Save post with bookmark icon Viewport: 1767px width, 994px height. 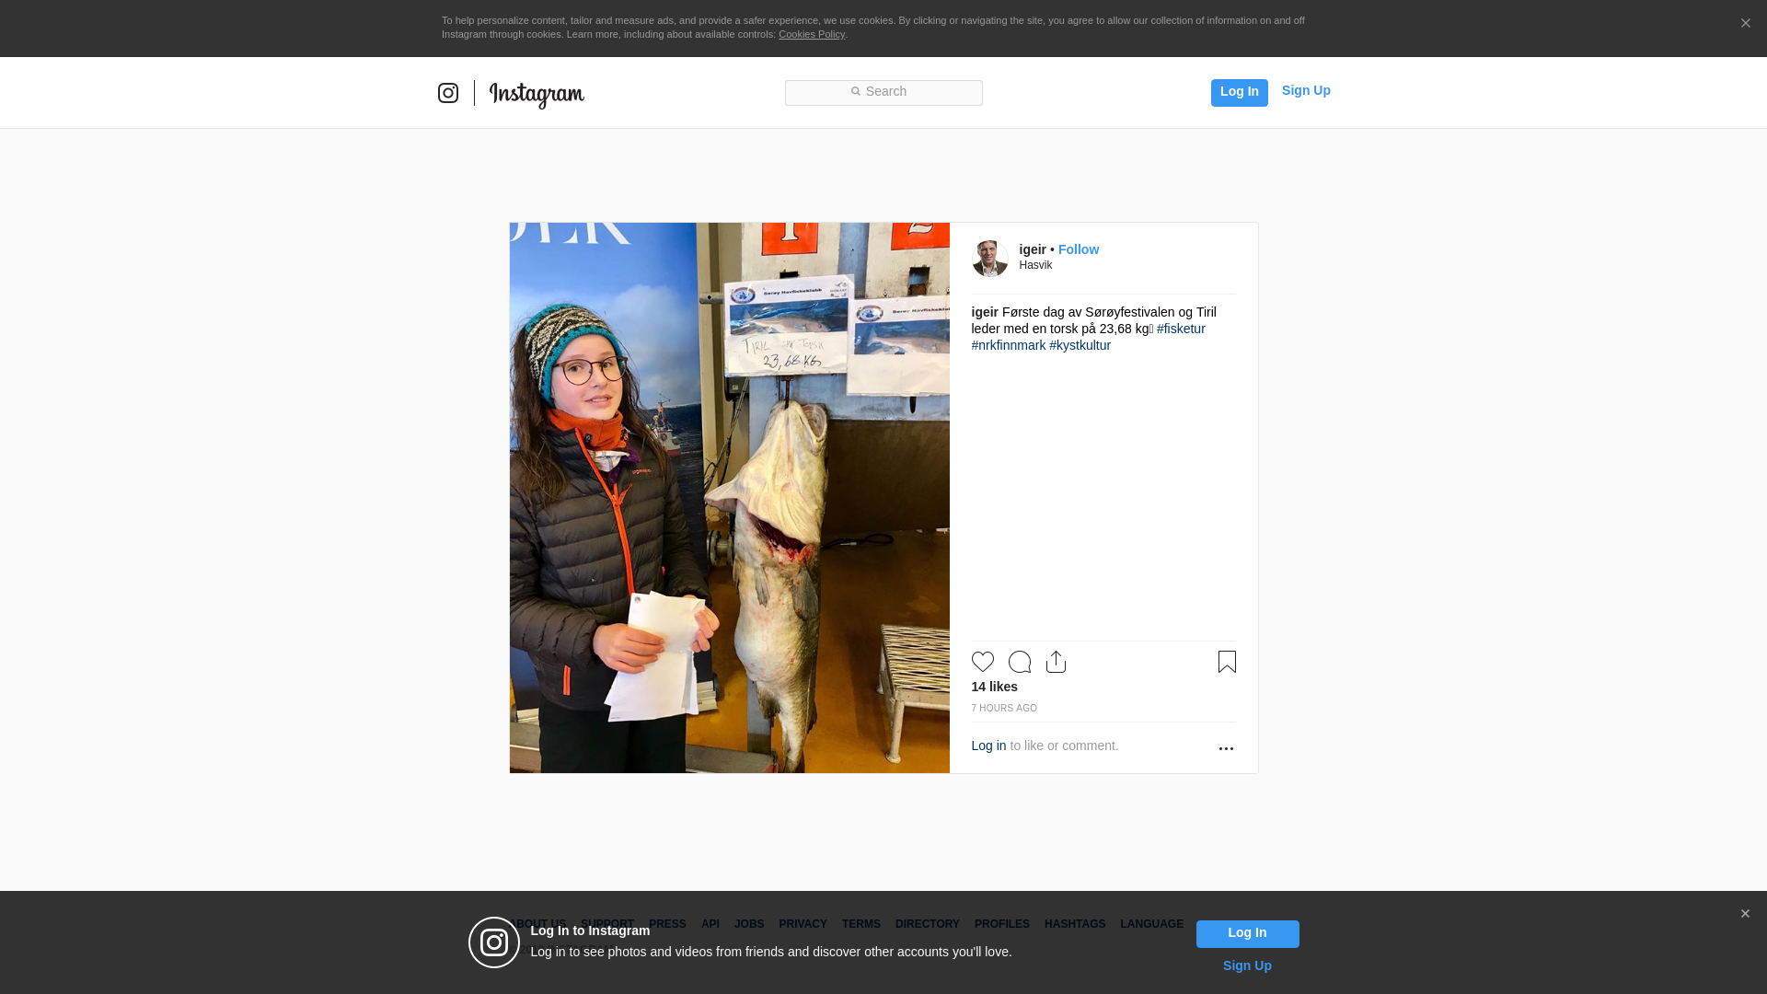[1227, 662]
